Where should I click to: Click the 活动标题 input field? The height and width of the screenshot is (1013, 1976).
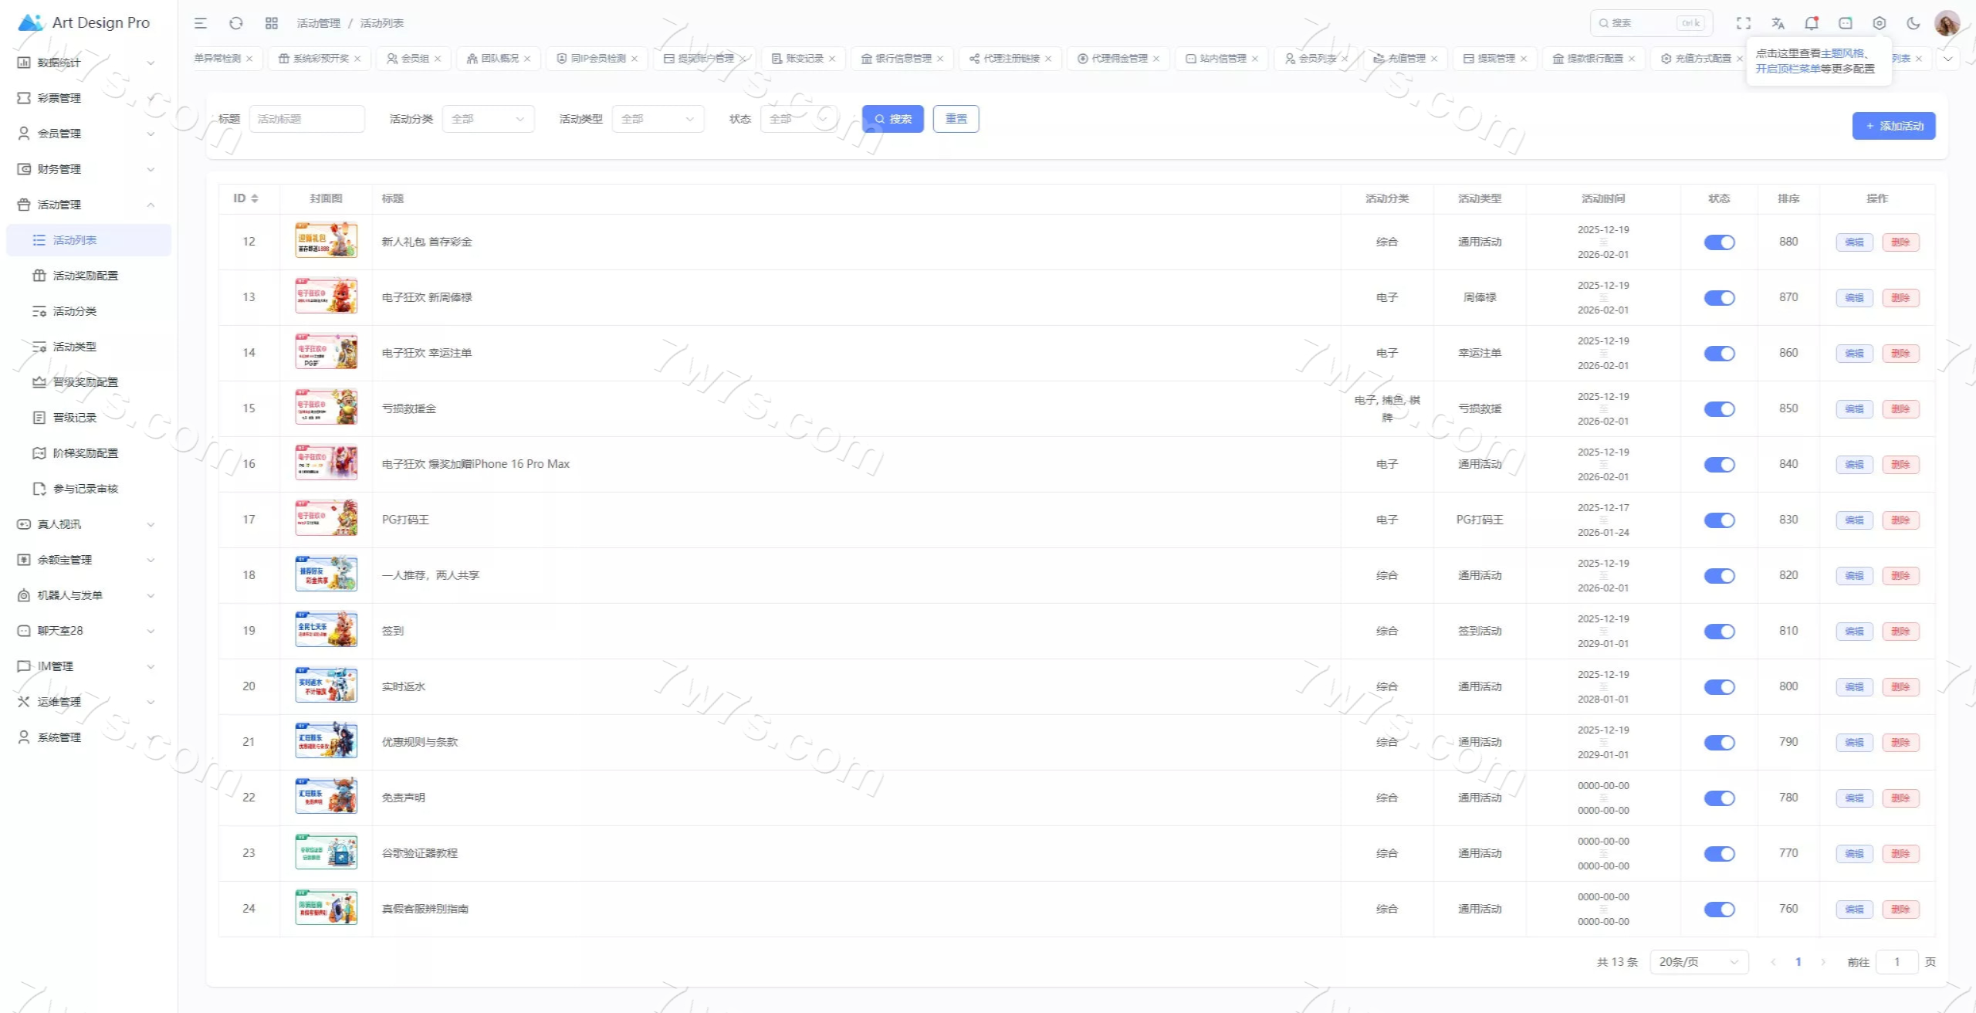point(306,119)
